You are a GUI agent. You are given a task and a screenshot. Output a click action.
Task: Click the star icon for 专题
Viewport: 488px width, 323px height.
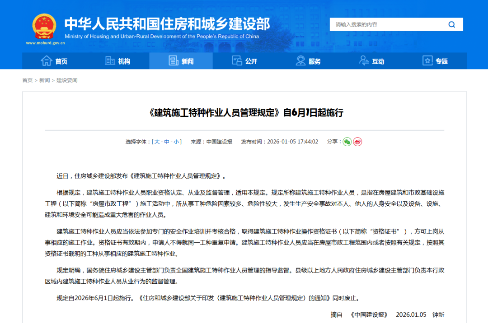(x=427, y=60)
